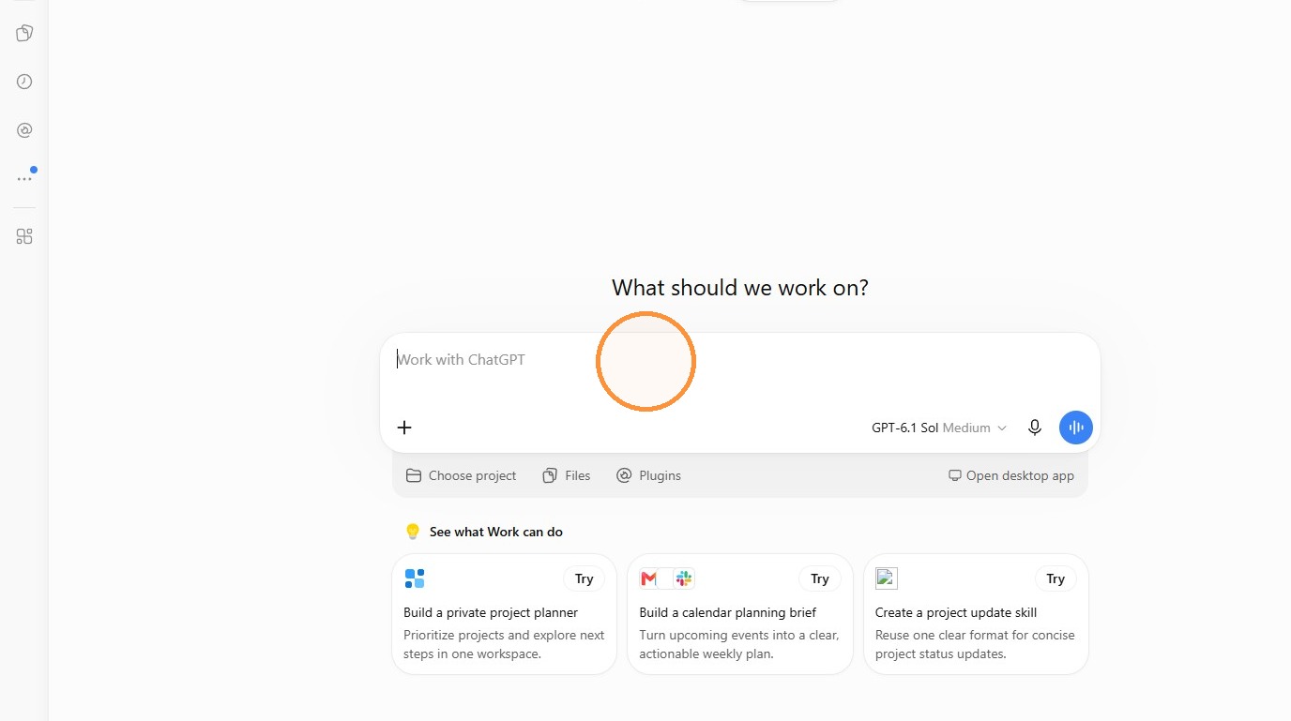The width and height of the screenshot is (1291, 721).
Task: Click the plus attachment button in prompt box
Action: point(404,428)
